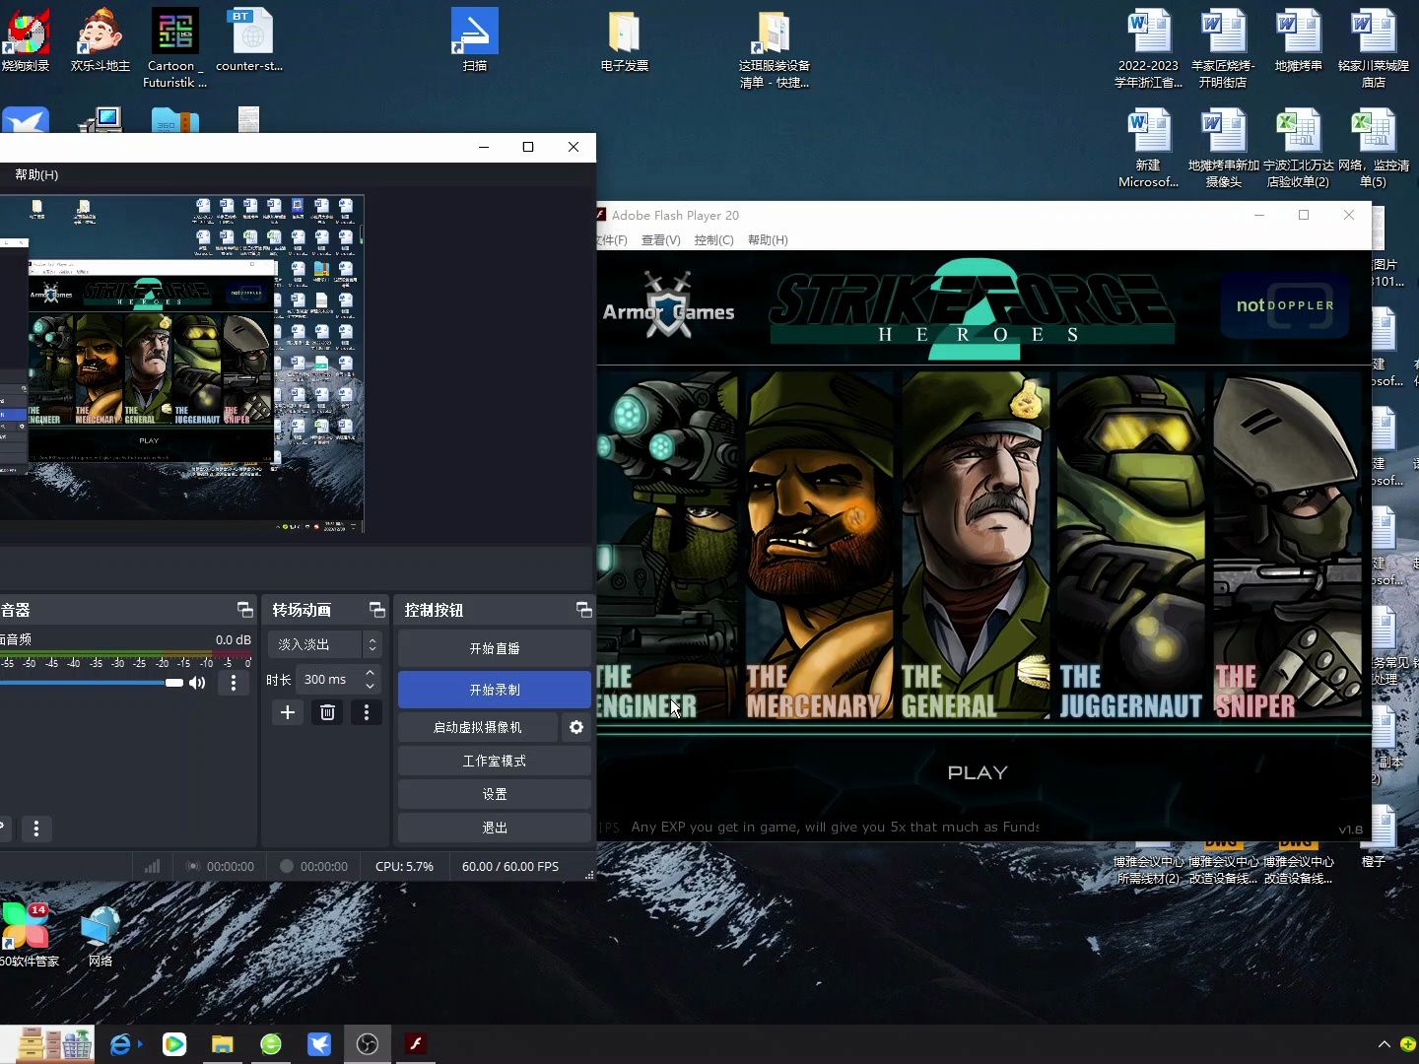This screenshot has width=1419, height=1064.
Task: Click the CPU: 5.7% status text
Action: 404,866
